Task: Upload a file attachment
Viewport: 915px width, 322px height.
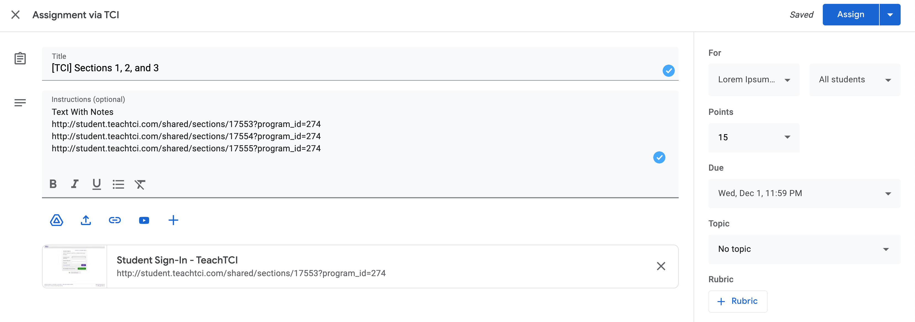Action: pos(86,220)
